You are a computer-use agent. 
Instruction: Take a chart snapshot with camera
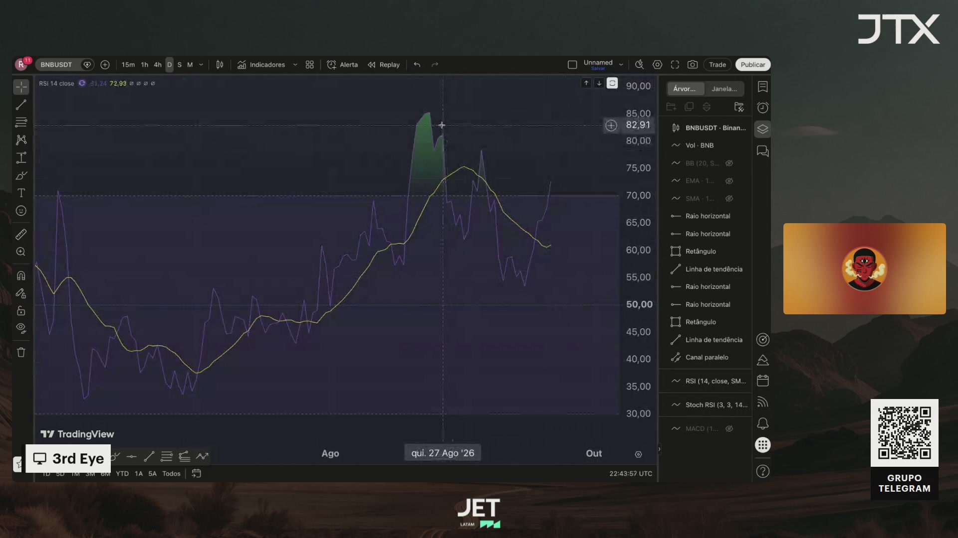click(693, 65)
